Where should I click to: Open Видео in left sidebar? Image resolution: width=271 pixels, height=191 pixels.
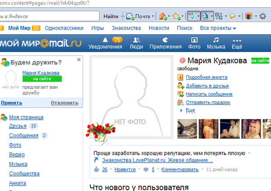click(17, 155)
